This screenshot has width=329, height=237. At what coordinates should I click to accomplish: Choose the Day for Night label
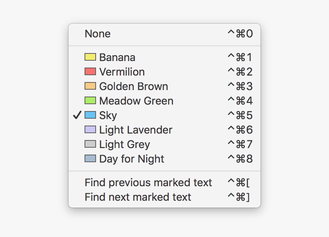click(x=132, y=159)
